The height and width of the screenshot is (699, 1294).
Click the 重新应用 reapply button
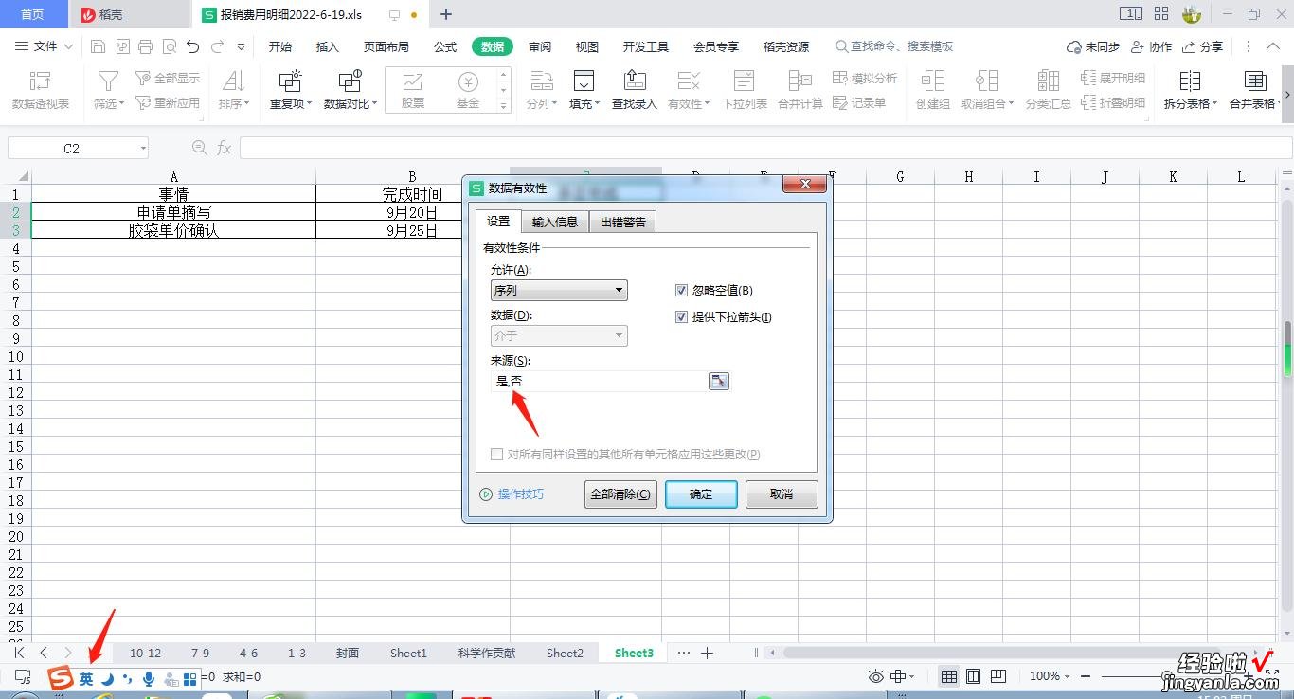(x=168, y=102)
